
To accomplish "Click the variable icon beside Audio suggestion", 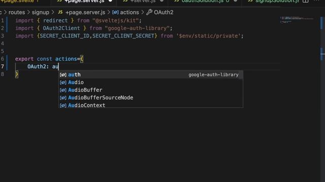I will point(63,82).
